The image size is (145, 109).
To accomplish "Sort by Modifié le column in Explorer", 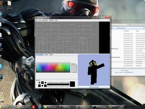I will (127, 31).
